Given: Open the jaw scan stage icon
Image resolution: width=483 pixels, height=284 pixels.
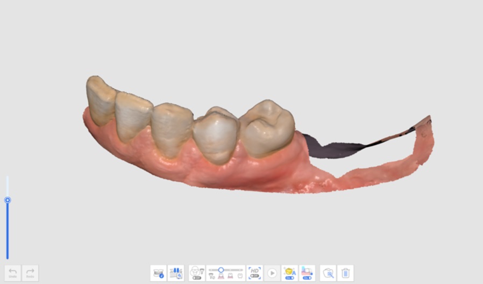Looking at the screenshot, I should point(158,273).
